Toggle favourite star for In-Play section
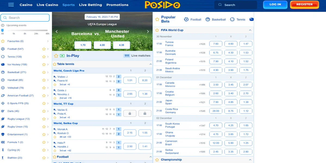 56,56
